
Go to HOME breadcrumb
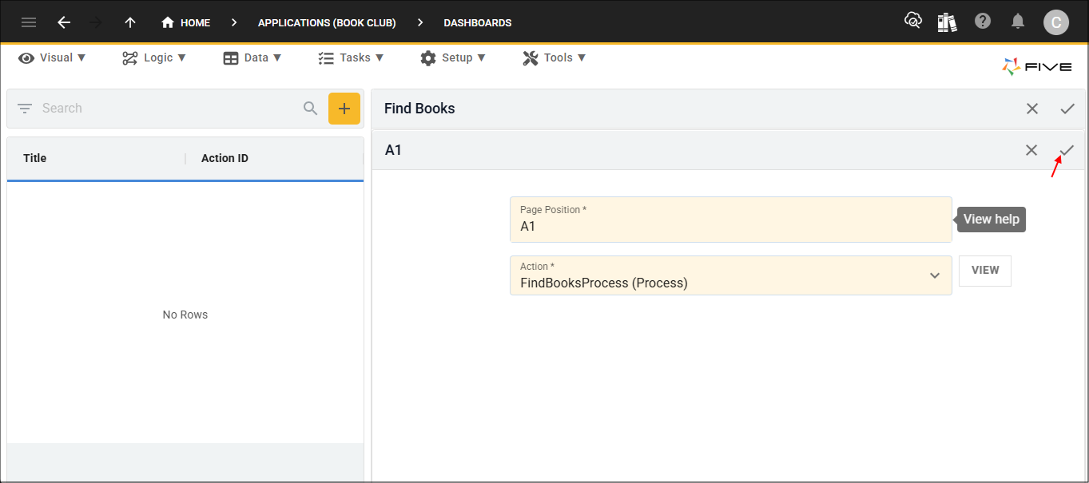186,22
